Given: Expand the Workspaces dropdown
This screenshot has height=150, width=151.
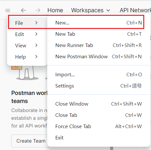Looking at the screenshot, I should pyautogui.click(x=91, y=10).
